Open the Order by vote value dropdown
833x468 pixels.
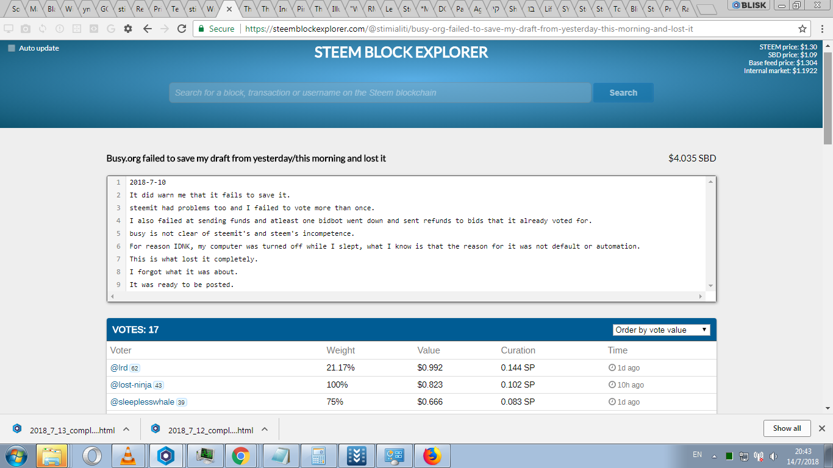coord(661,330)
